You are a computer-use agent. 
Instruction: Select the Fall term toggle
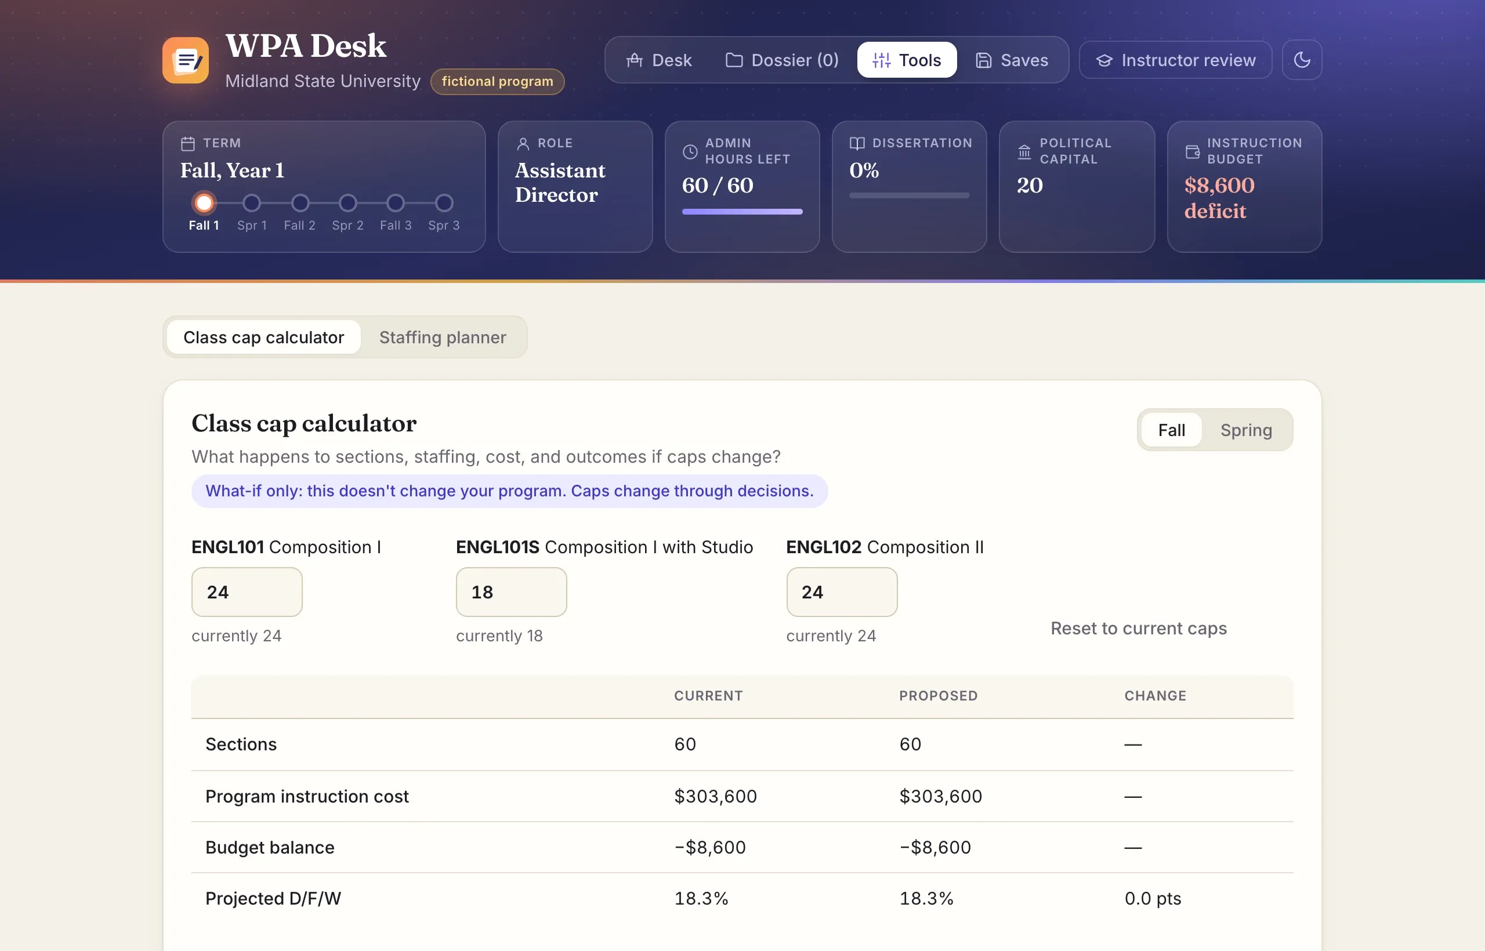point(1171,430)
